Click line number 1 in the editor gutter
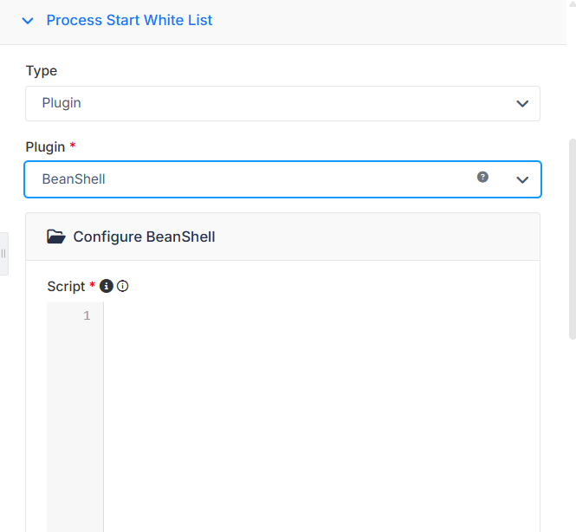 pyautogui.click(x=87, y=315)
